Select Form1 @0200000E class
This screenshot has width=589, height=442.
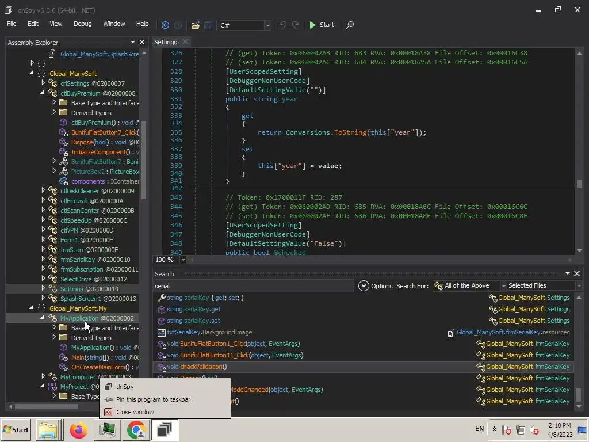click(86, 240)
